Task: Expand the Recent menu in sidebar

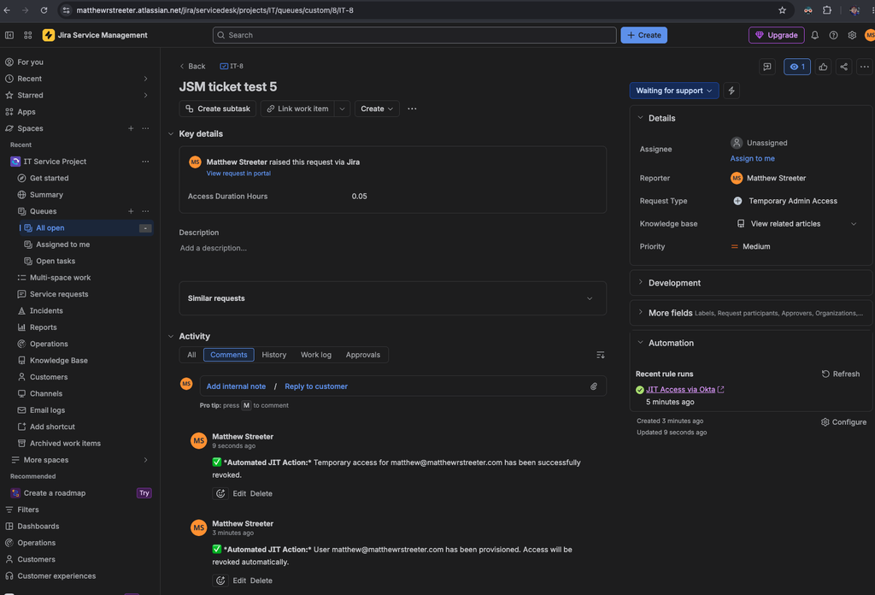Action: pyautogui.click(x=145, y=79)
